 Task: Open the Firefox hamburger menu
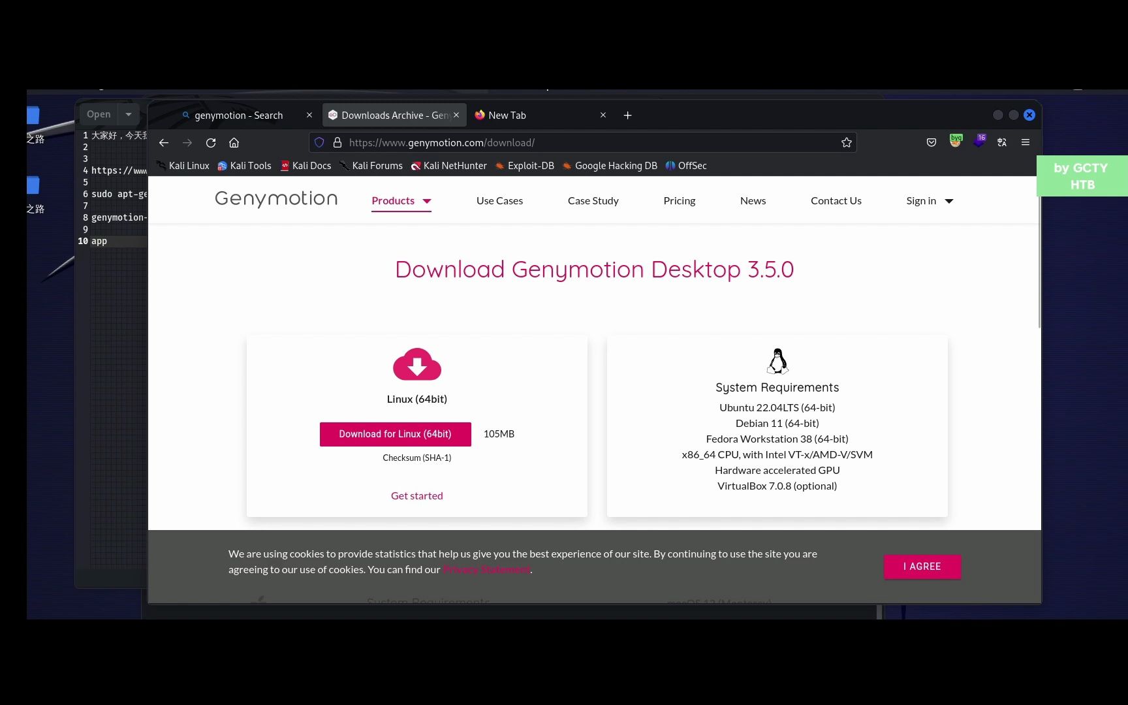(1026, 142)
